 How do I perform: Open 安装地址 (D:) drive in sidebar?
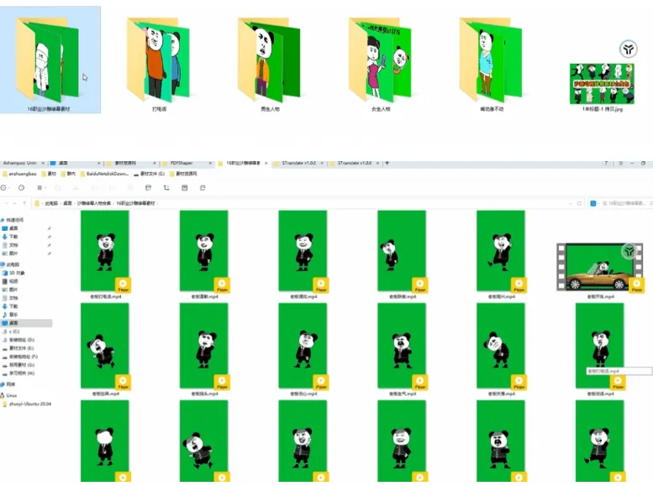(x=18, y=340)
